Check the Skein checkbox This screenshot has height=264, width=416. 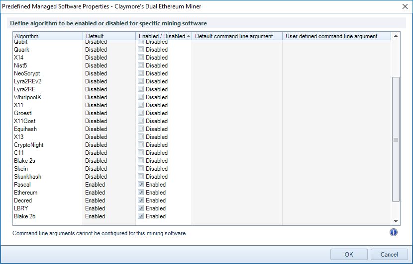point(141,169)
